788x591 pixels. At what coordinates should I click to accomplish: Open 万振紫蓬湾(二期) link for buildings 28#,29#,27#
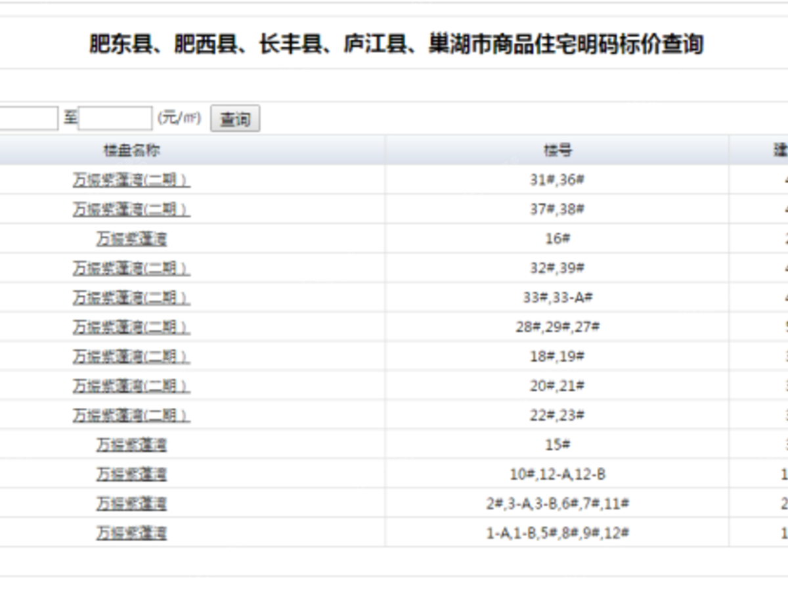tap(131, 326)
